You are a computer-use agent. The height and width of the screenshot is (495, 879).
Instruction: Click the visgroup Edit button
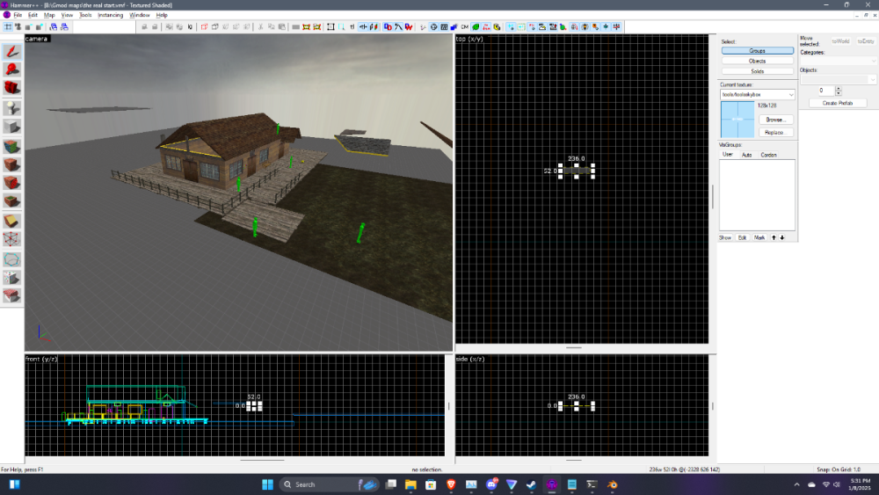coord(742,237)
